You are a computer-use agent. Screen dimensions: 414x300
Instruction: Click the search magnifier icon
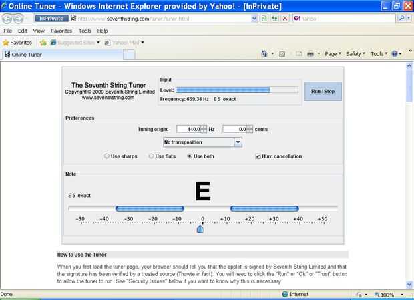pos(401,18)
